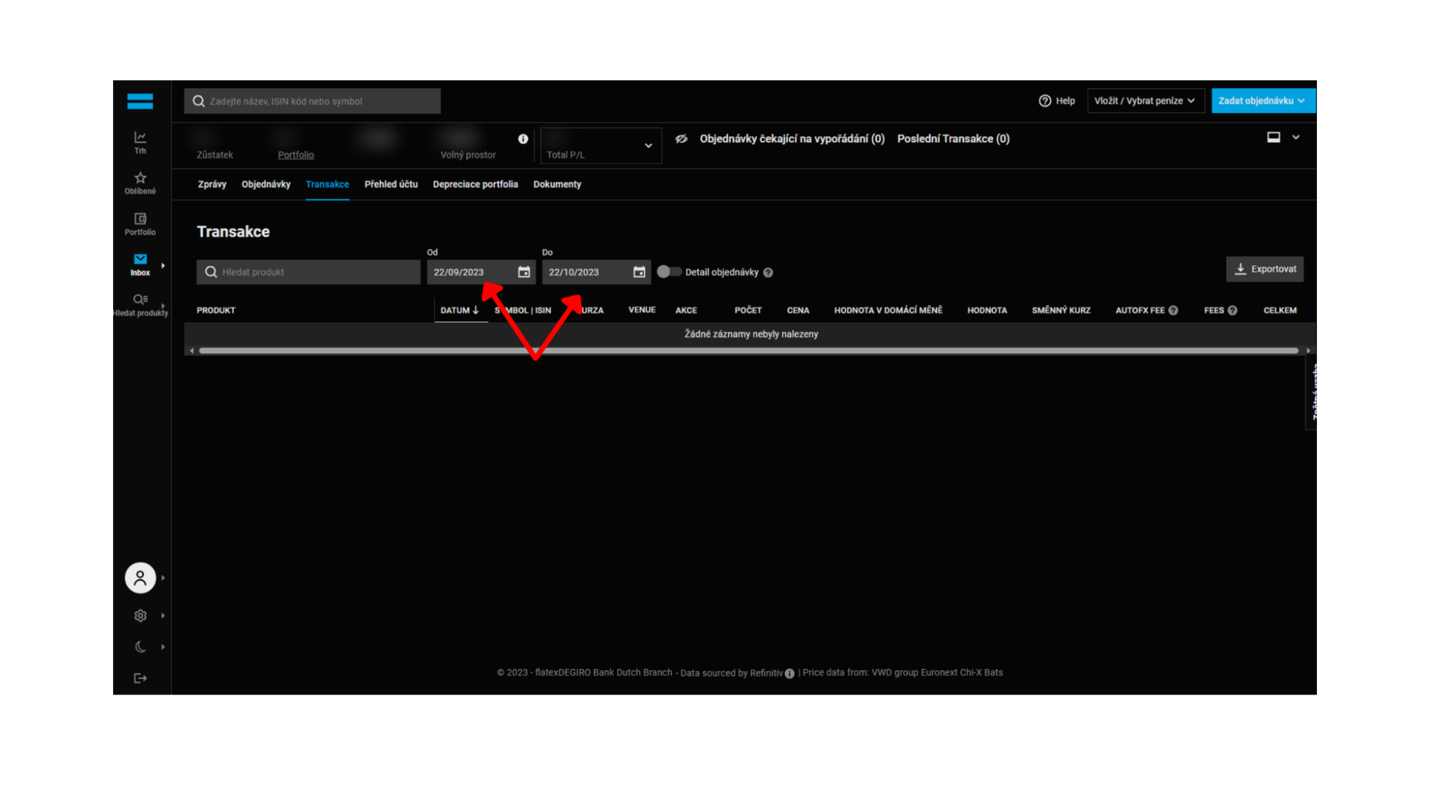The image size is (1430, 805).
Task: Open settings gear icon in sidebar
Action: [x=140, y=615]
